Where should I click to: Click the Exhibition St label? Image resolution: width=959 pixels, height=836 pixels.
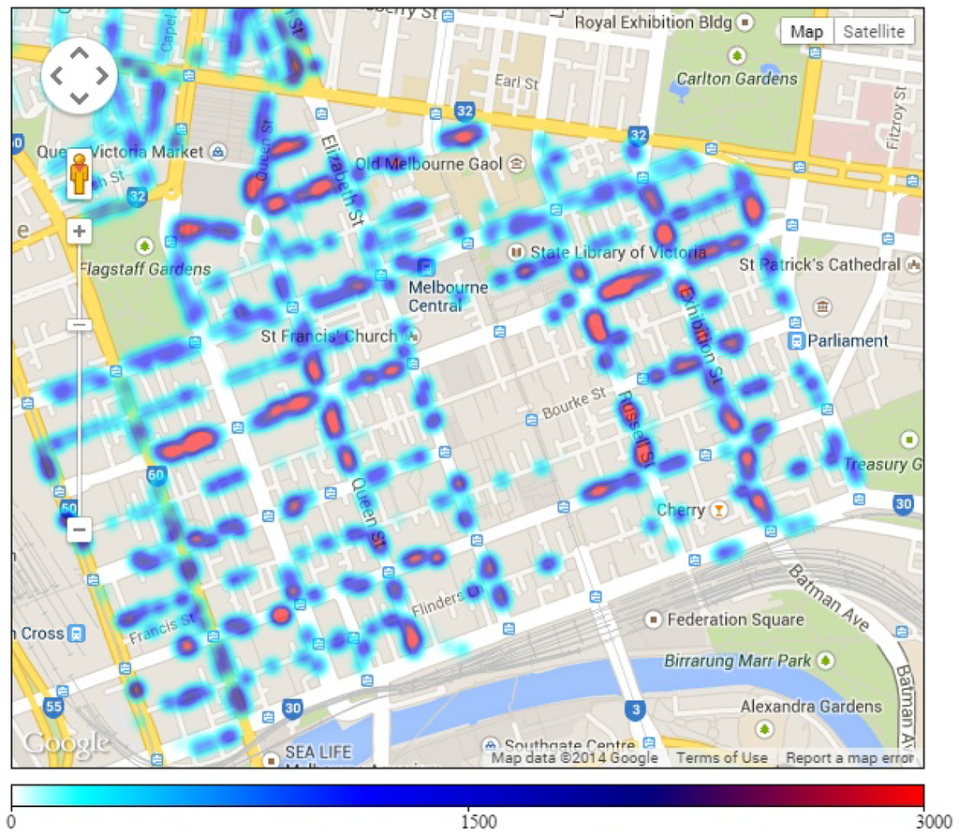(x=701, y=335)
